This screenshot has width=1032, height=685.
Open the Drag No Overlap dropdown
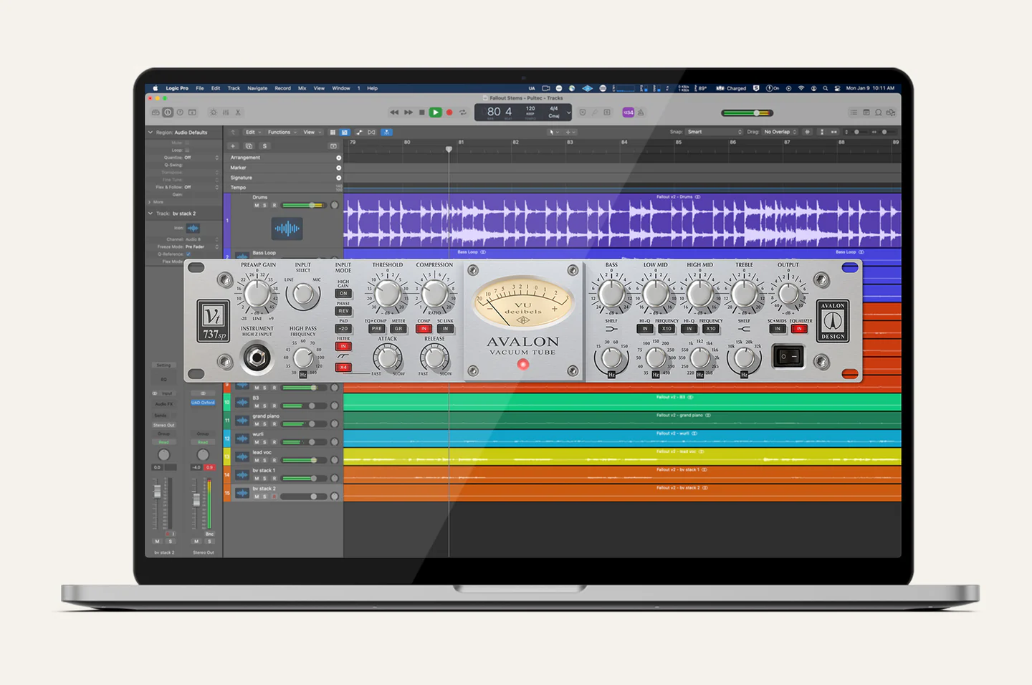coord(780,132)
